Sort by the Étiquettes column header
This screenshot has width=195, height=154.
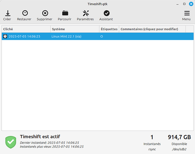[109, 29]
